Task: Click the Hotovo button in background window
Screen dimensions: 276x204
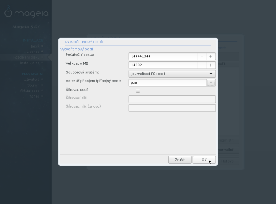Action: pyautogui.click(x=229, y=161)
